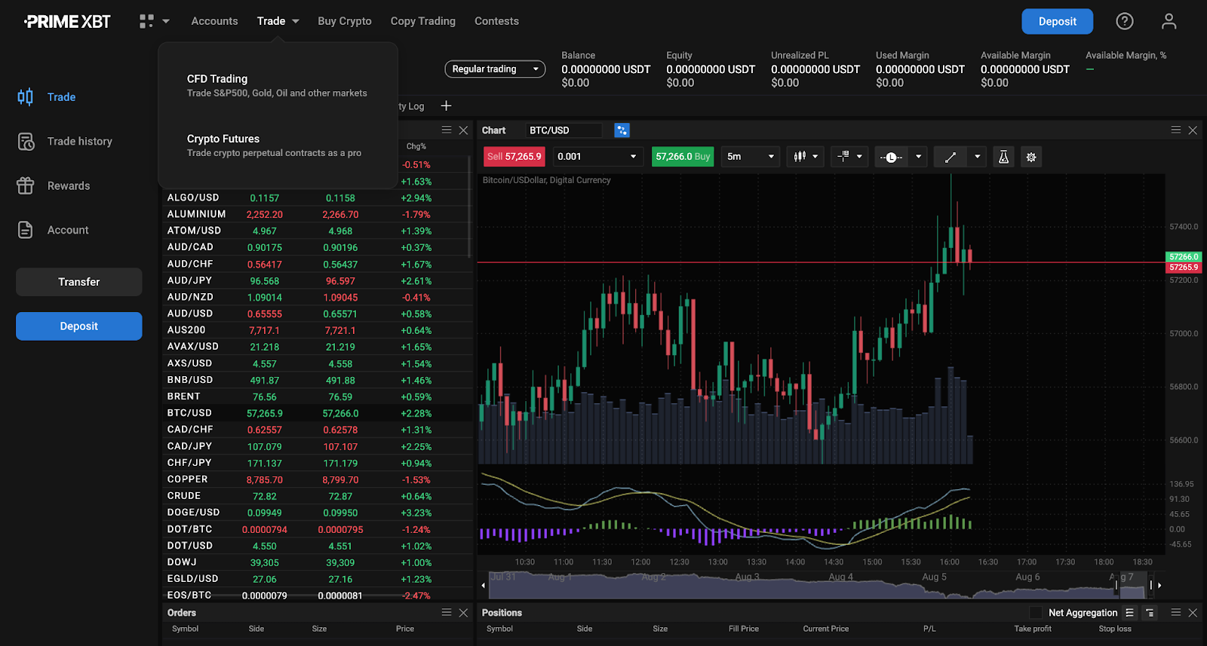Image resolution: width=1207 pixels, height=646 pixels.
Task: Expand the crosshair tool dropdown arrow
Action: [x=859, y=157]
